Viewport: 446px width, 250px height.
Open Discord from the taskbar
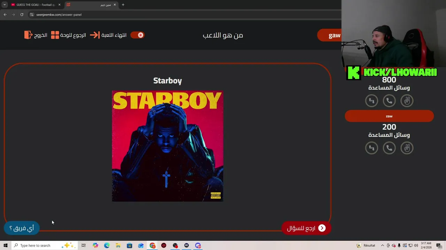(x=198, y=245)
